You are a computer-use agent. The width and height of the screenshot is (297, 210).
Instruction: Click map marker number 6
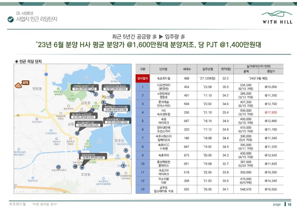coord(128,156)
